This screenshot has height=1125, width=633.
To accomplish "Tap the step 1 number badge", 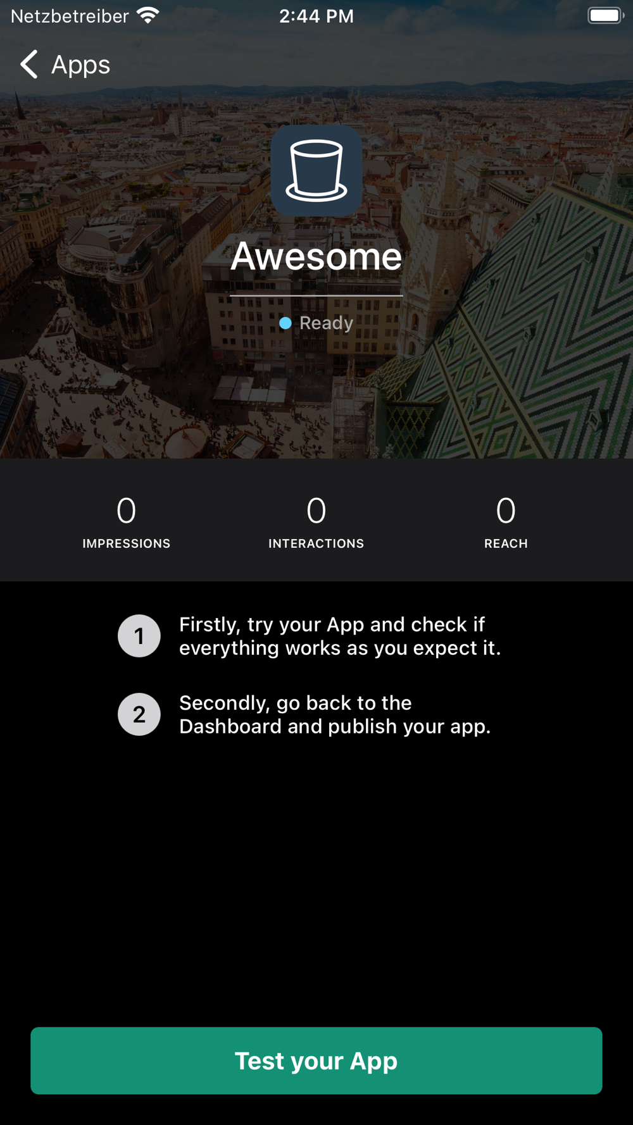I will (139, 636).
